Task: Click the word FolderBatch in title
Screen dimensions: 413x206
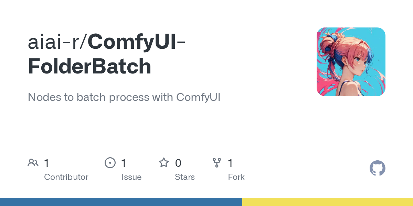Action: (x=89, y=67)
